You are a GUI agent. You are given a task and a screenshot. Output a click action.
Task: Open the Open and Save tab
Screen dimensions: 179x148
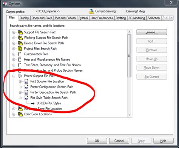click(x=42, y=18)
